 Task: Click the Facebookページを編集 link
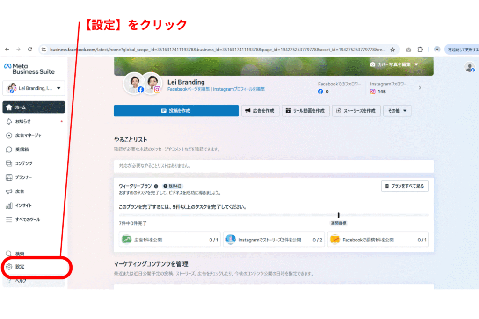click(189, 89)
